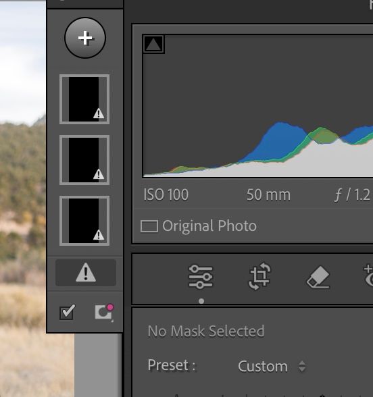Viewport: 373px width, 397px height.
Task: Click the arrows beside Custom preset
Action: click(302, 366)
